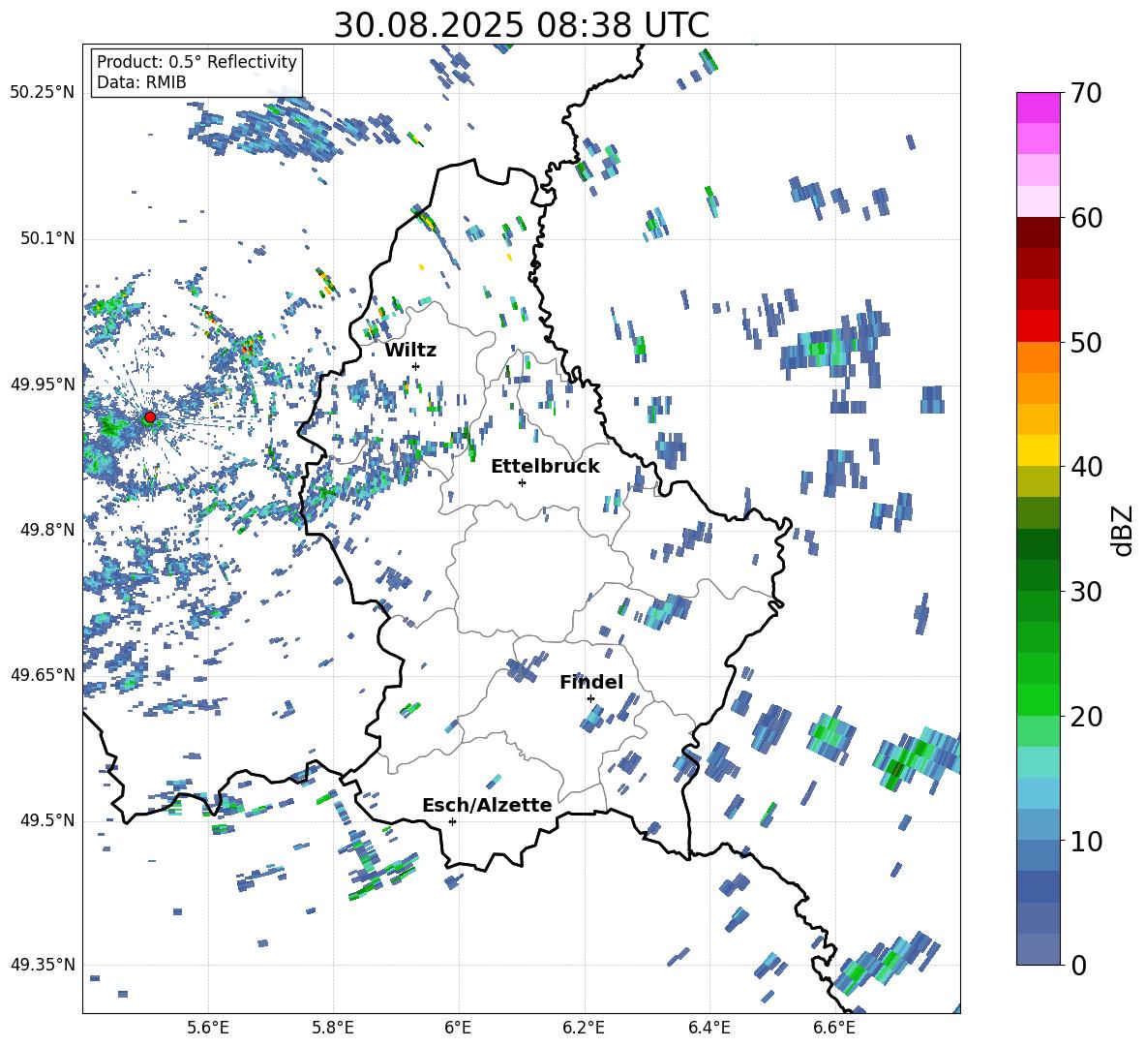
Task: Select the 'Wiltz' city label
Action: pyautogui.click(x=410, y=350)
